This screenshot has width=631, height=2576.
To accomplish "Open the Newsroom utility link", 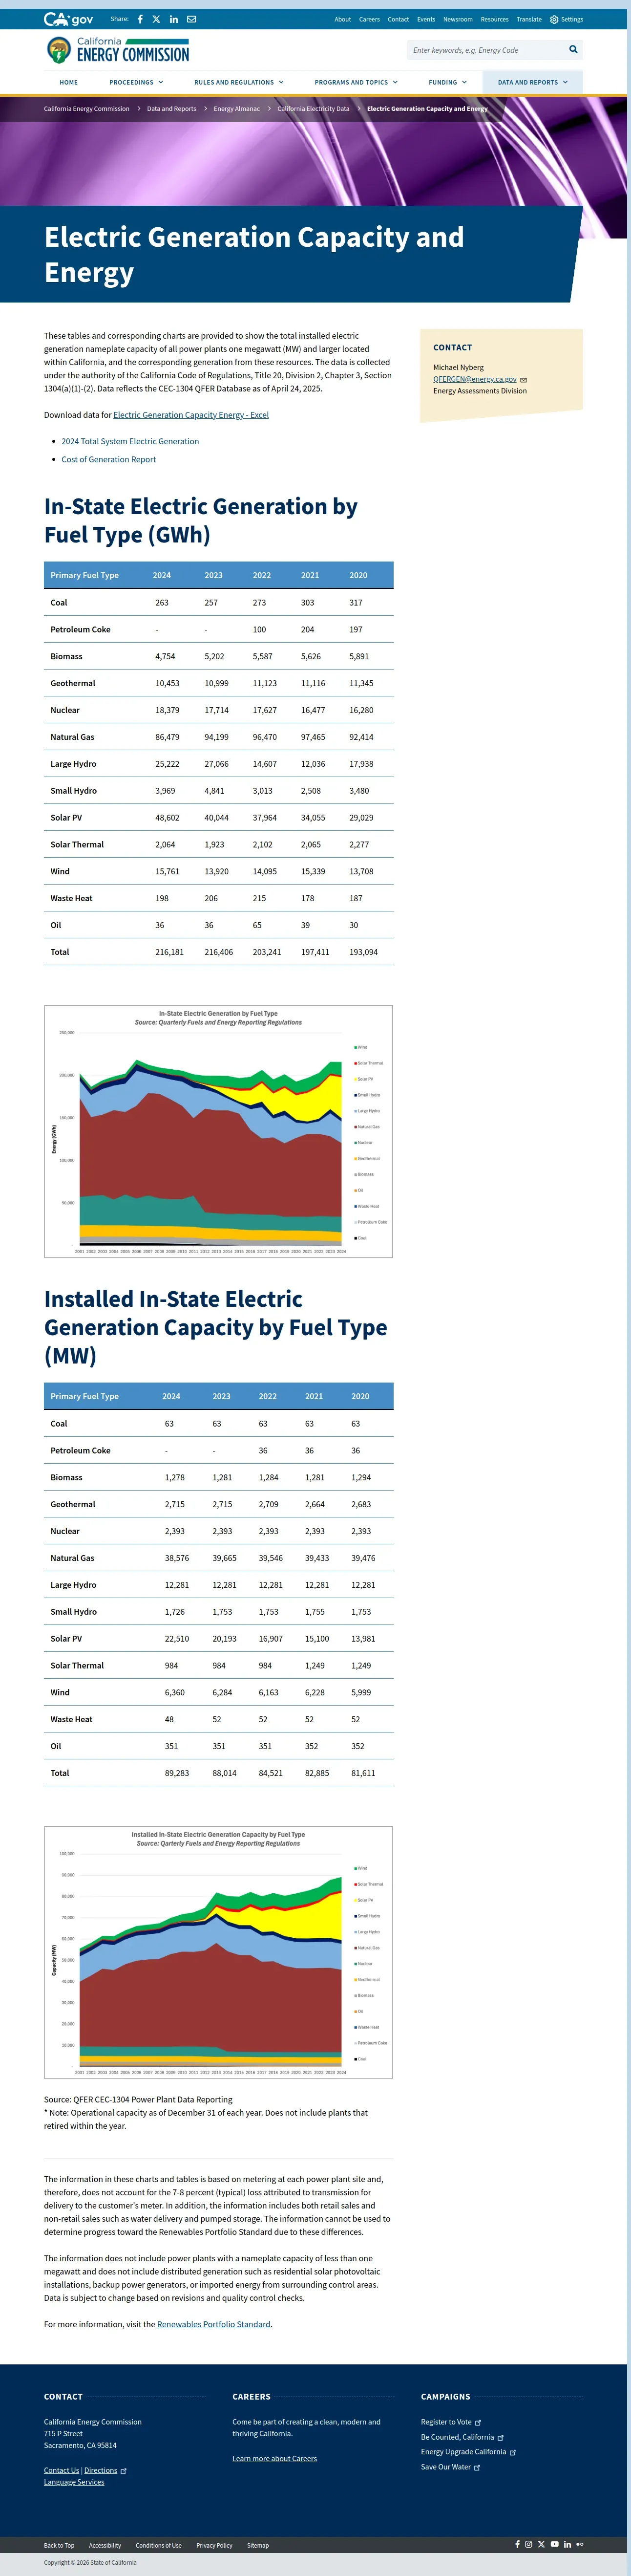I will coord(458,19).
